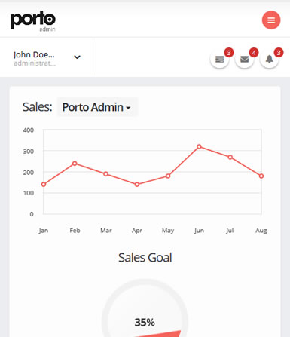Click the John Doe user name
The height and width of the screenshot is (337, 290).
(x=34, y=54)
